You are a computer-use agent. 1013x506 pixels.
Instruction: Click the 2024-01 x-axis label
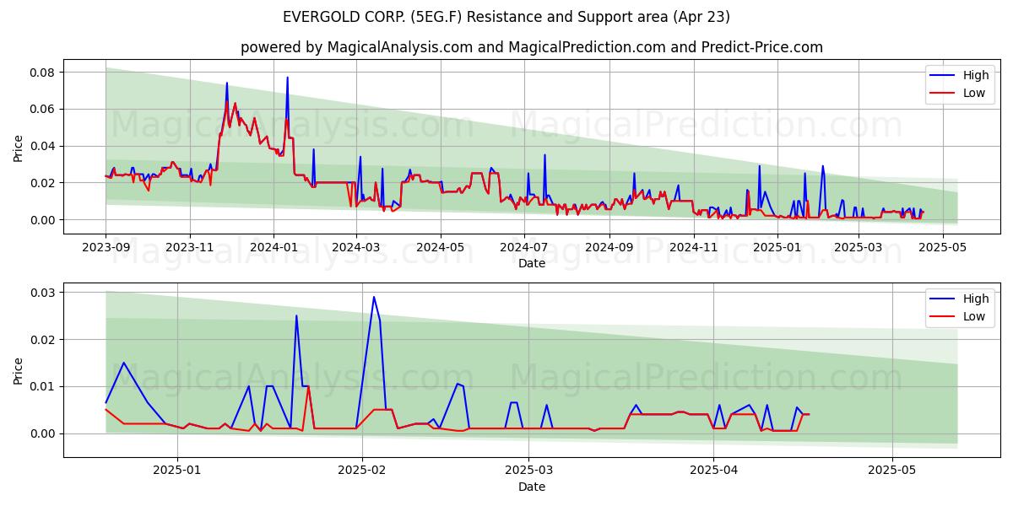click(x=273, y=248)
